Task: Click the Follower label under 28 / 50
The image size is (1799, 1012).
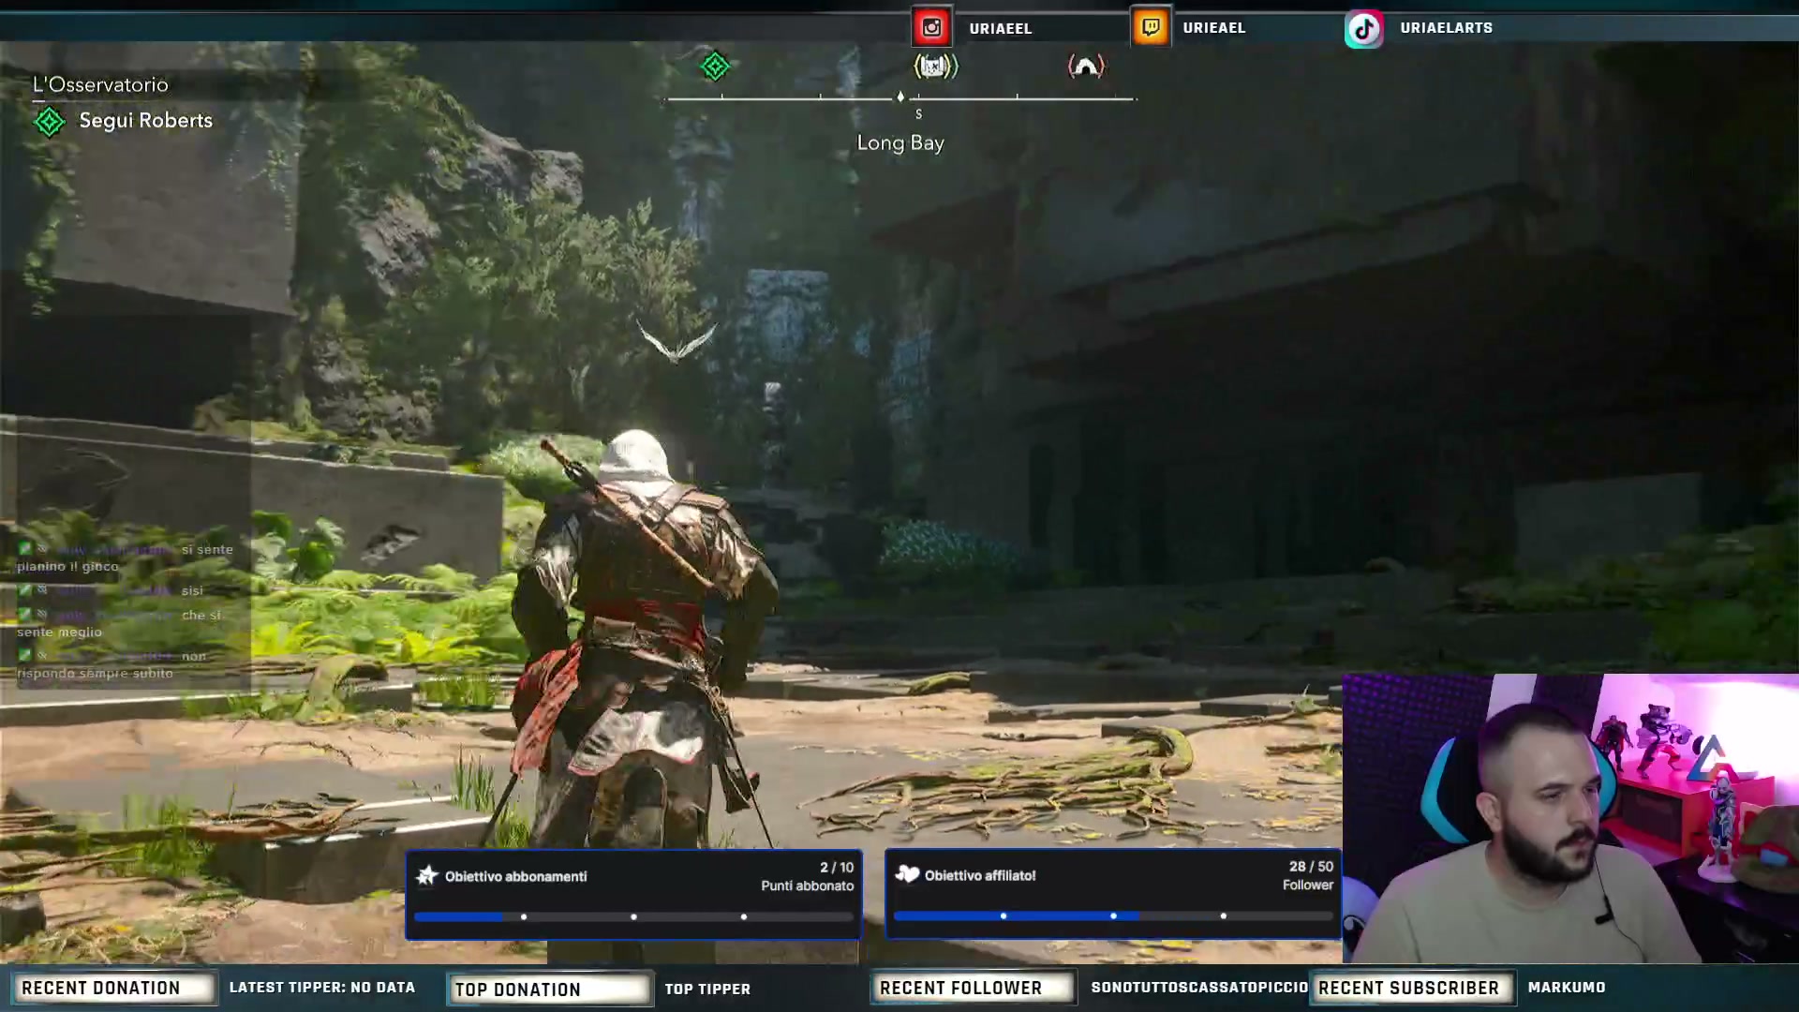Action: pos(1308,885)
